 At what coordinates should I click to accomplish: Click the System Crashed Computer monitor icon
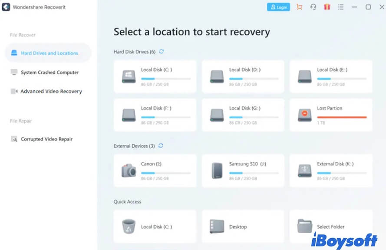14,72
